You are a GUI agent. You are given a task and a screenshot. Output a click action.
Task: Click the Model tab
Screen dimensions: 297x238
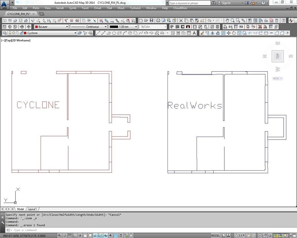[x=20, y=209]
